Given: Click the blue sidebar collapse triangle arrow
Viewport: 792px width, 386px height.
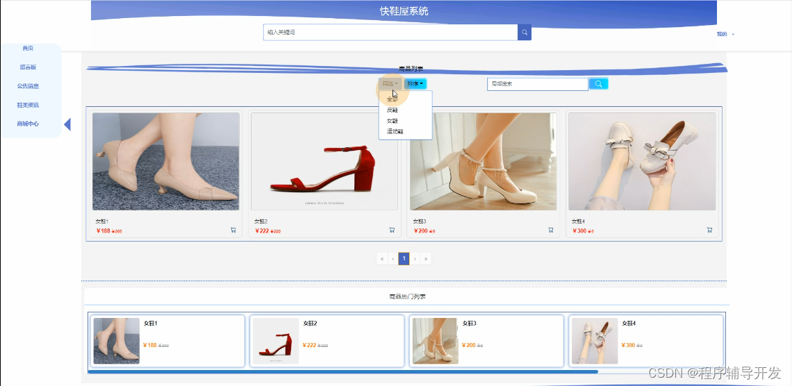Looking at the screenshot, I should (x=67, y=124).
